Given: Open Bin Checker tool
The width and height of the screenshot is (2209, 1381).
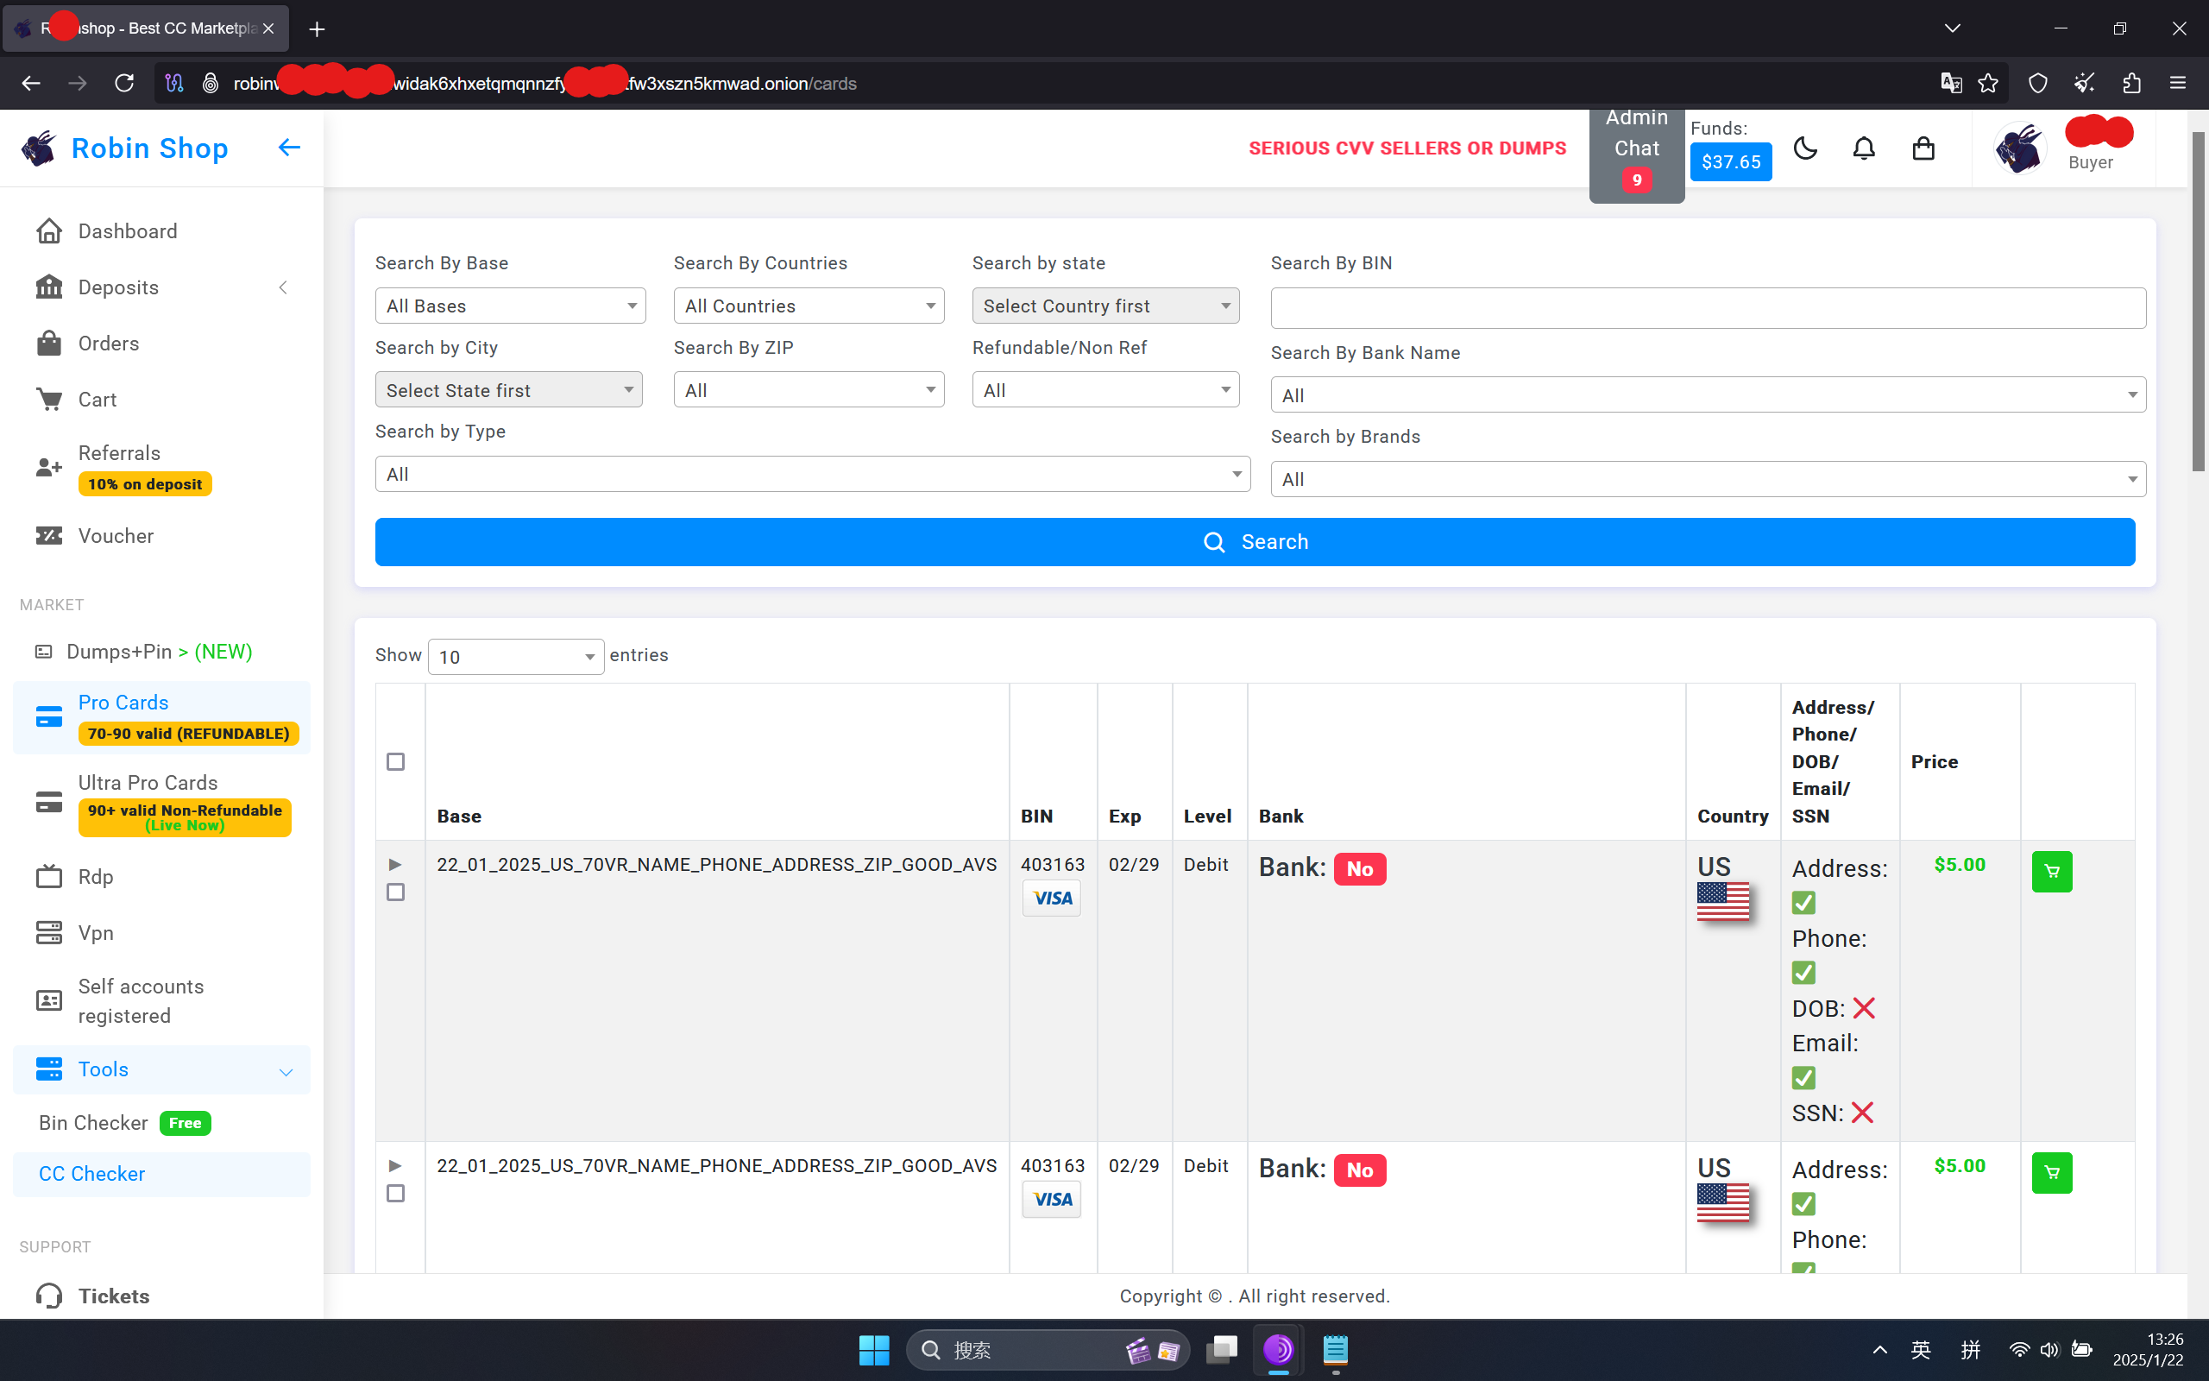Looking at the screenshot, I should (x=124, y=1123).
